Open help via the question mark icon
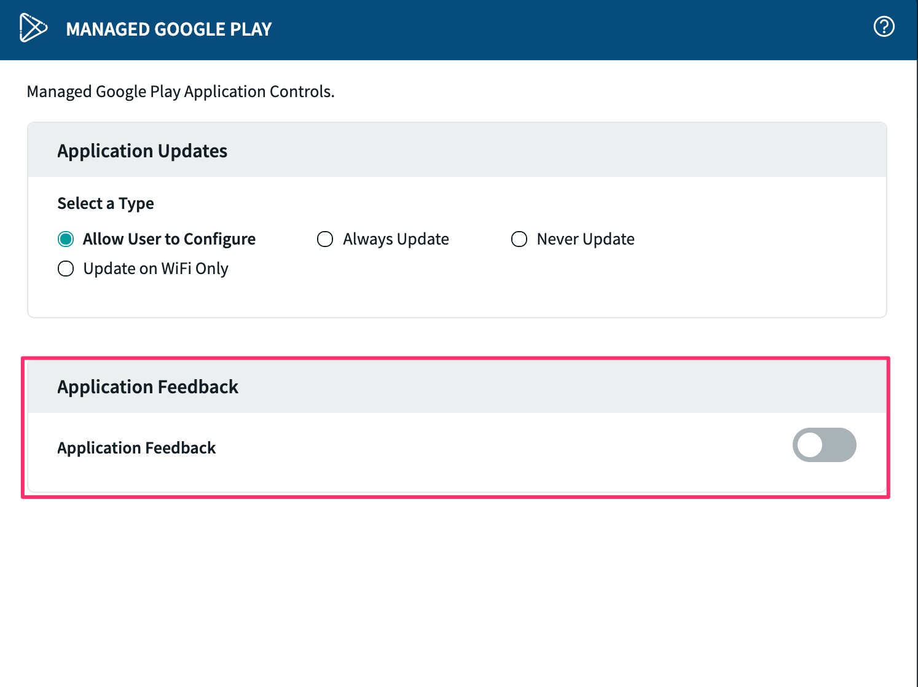The width and height of the screenshot is (918, 687). tap(884, 27)
